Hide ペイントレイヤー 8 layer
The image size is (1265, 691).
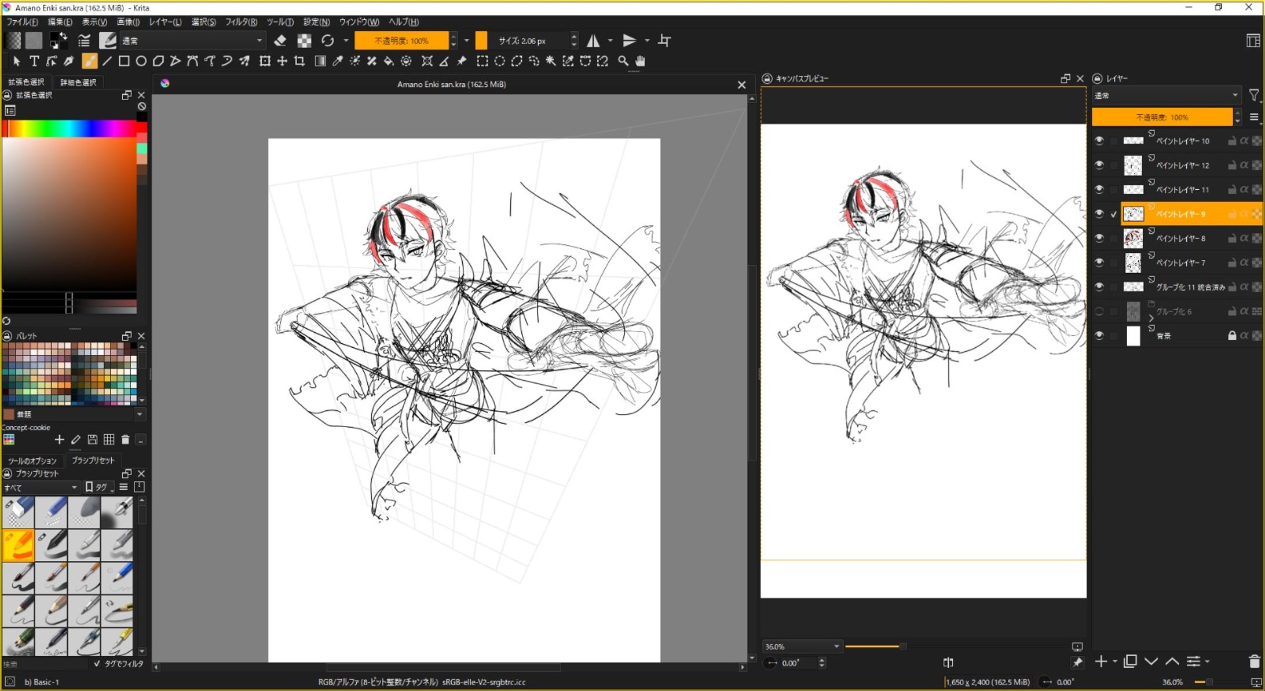1099,238
